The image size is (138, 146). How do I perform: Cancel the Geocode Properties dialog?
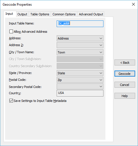[125, 85]
